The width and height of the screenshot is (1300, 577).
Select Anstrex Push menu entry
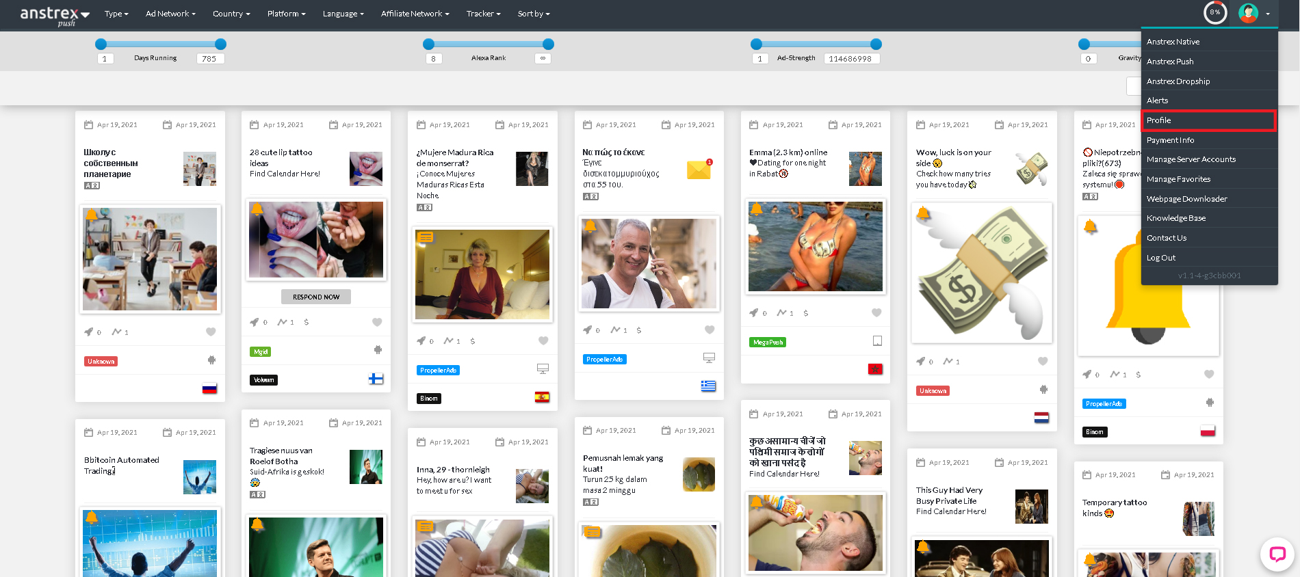[1209, 62]
